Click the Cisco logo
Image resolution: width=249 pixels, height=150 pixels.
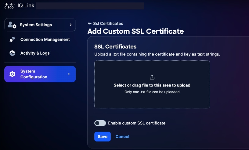coord(9,5)
